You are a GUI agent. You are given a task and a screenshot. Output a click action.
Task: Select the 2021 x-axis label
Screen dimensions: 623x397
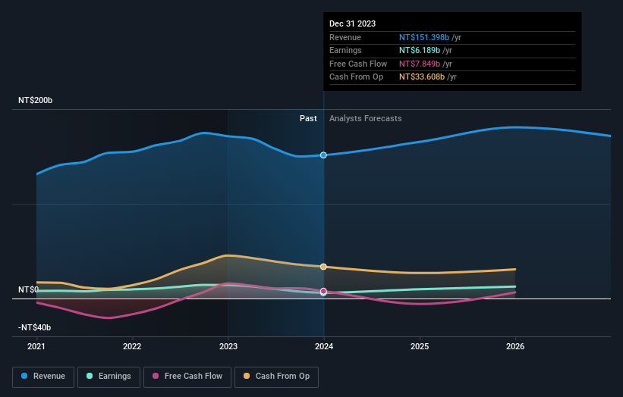36,347
